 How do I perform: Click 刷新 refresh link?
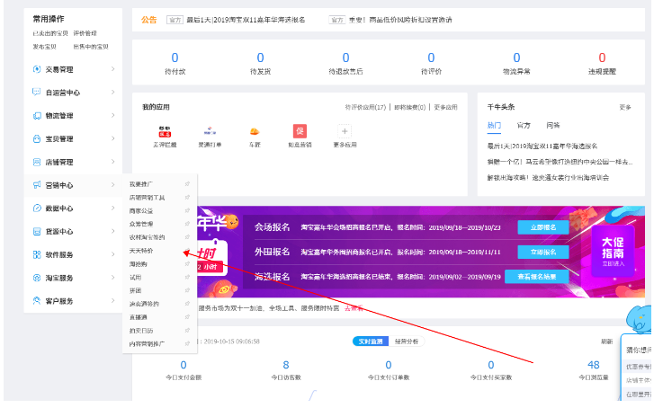point(607,341)
